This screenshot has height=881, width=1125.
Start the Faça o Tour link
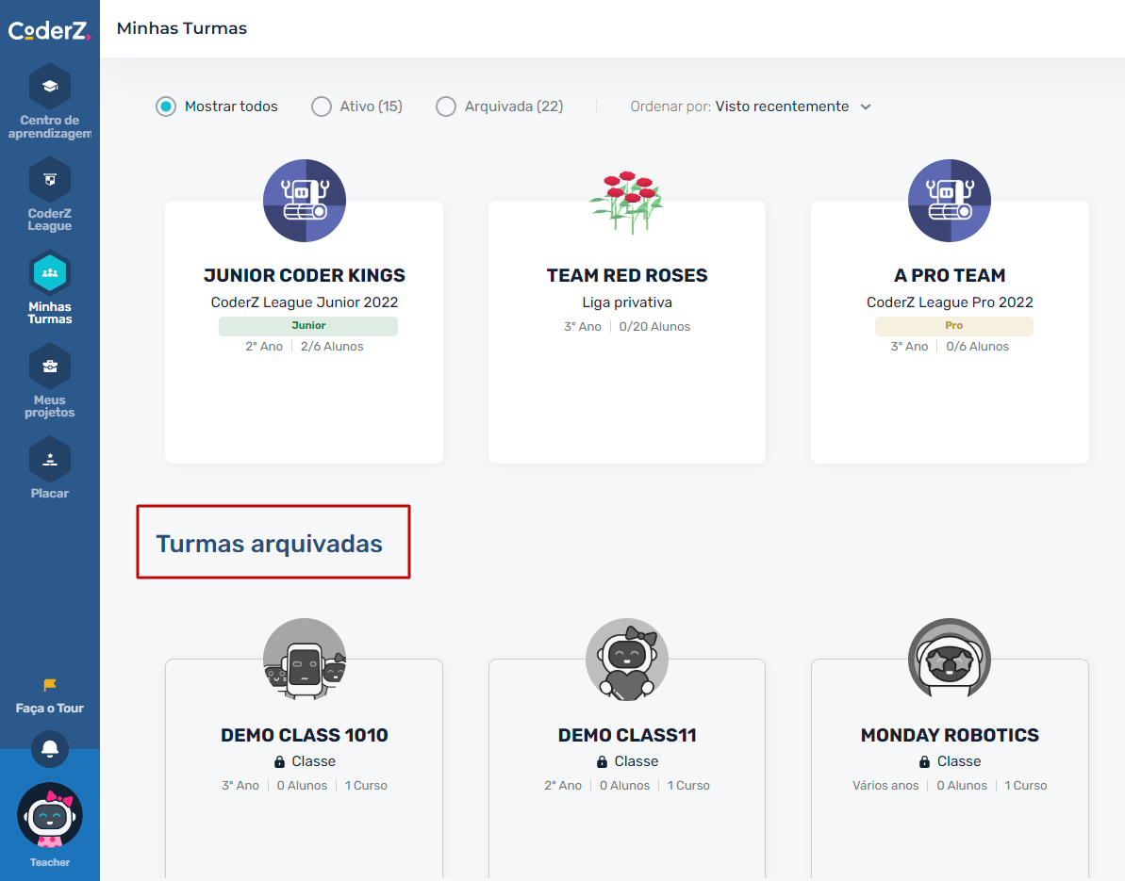(49, 709)
